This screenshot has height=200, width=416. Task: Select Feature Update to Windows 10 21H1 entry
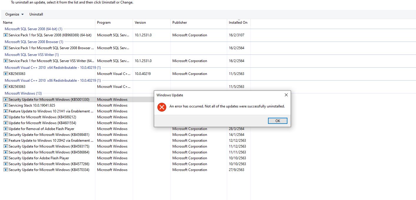pyautogui.click(x=51, y=111)
